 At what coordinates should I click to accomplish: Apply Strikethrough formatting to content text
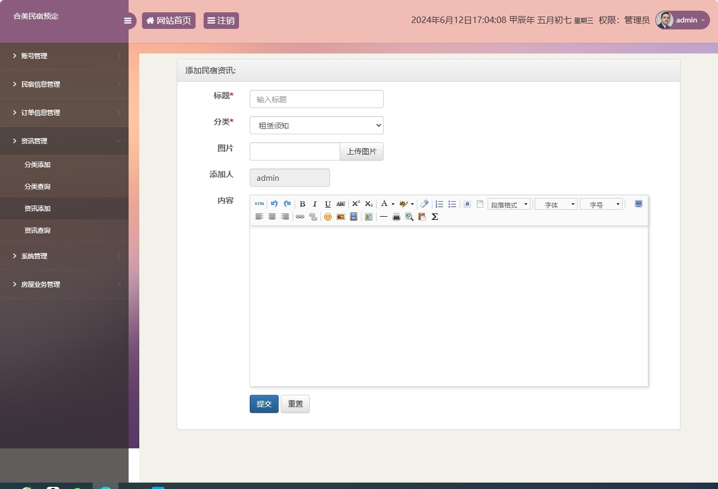point(340,203)
